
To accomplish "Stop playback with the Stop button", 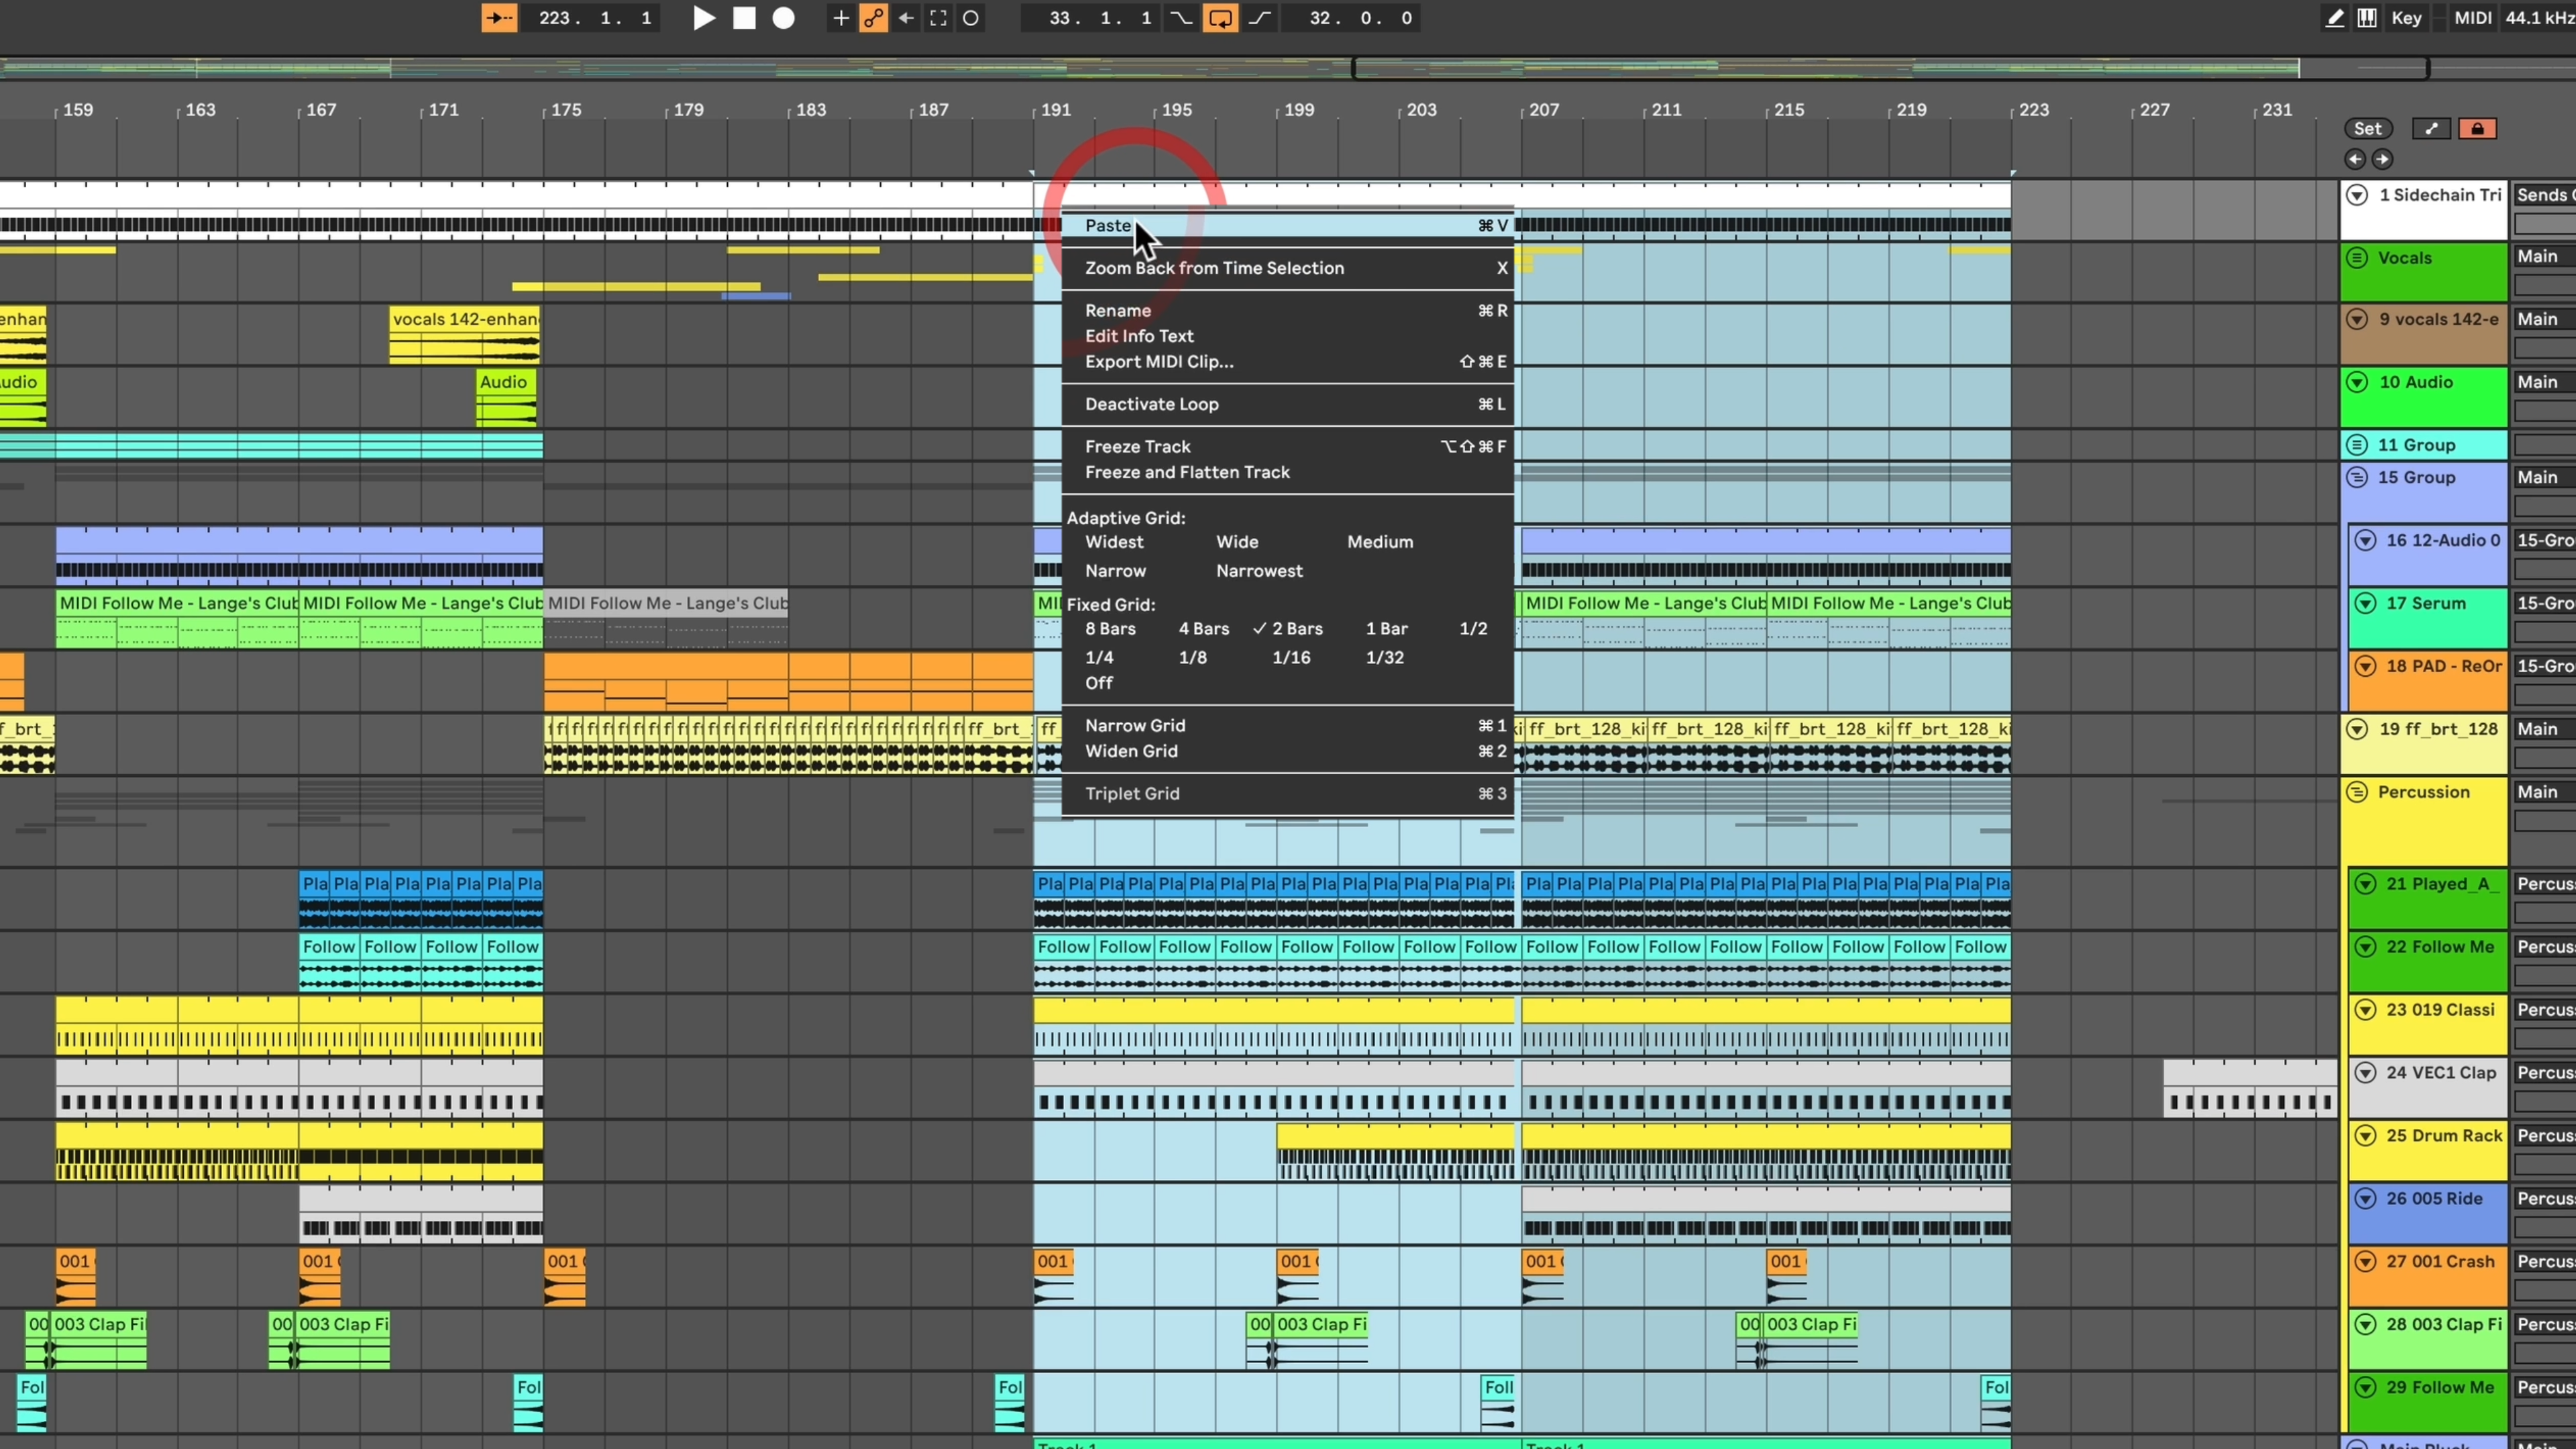I will point(744,18).
